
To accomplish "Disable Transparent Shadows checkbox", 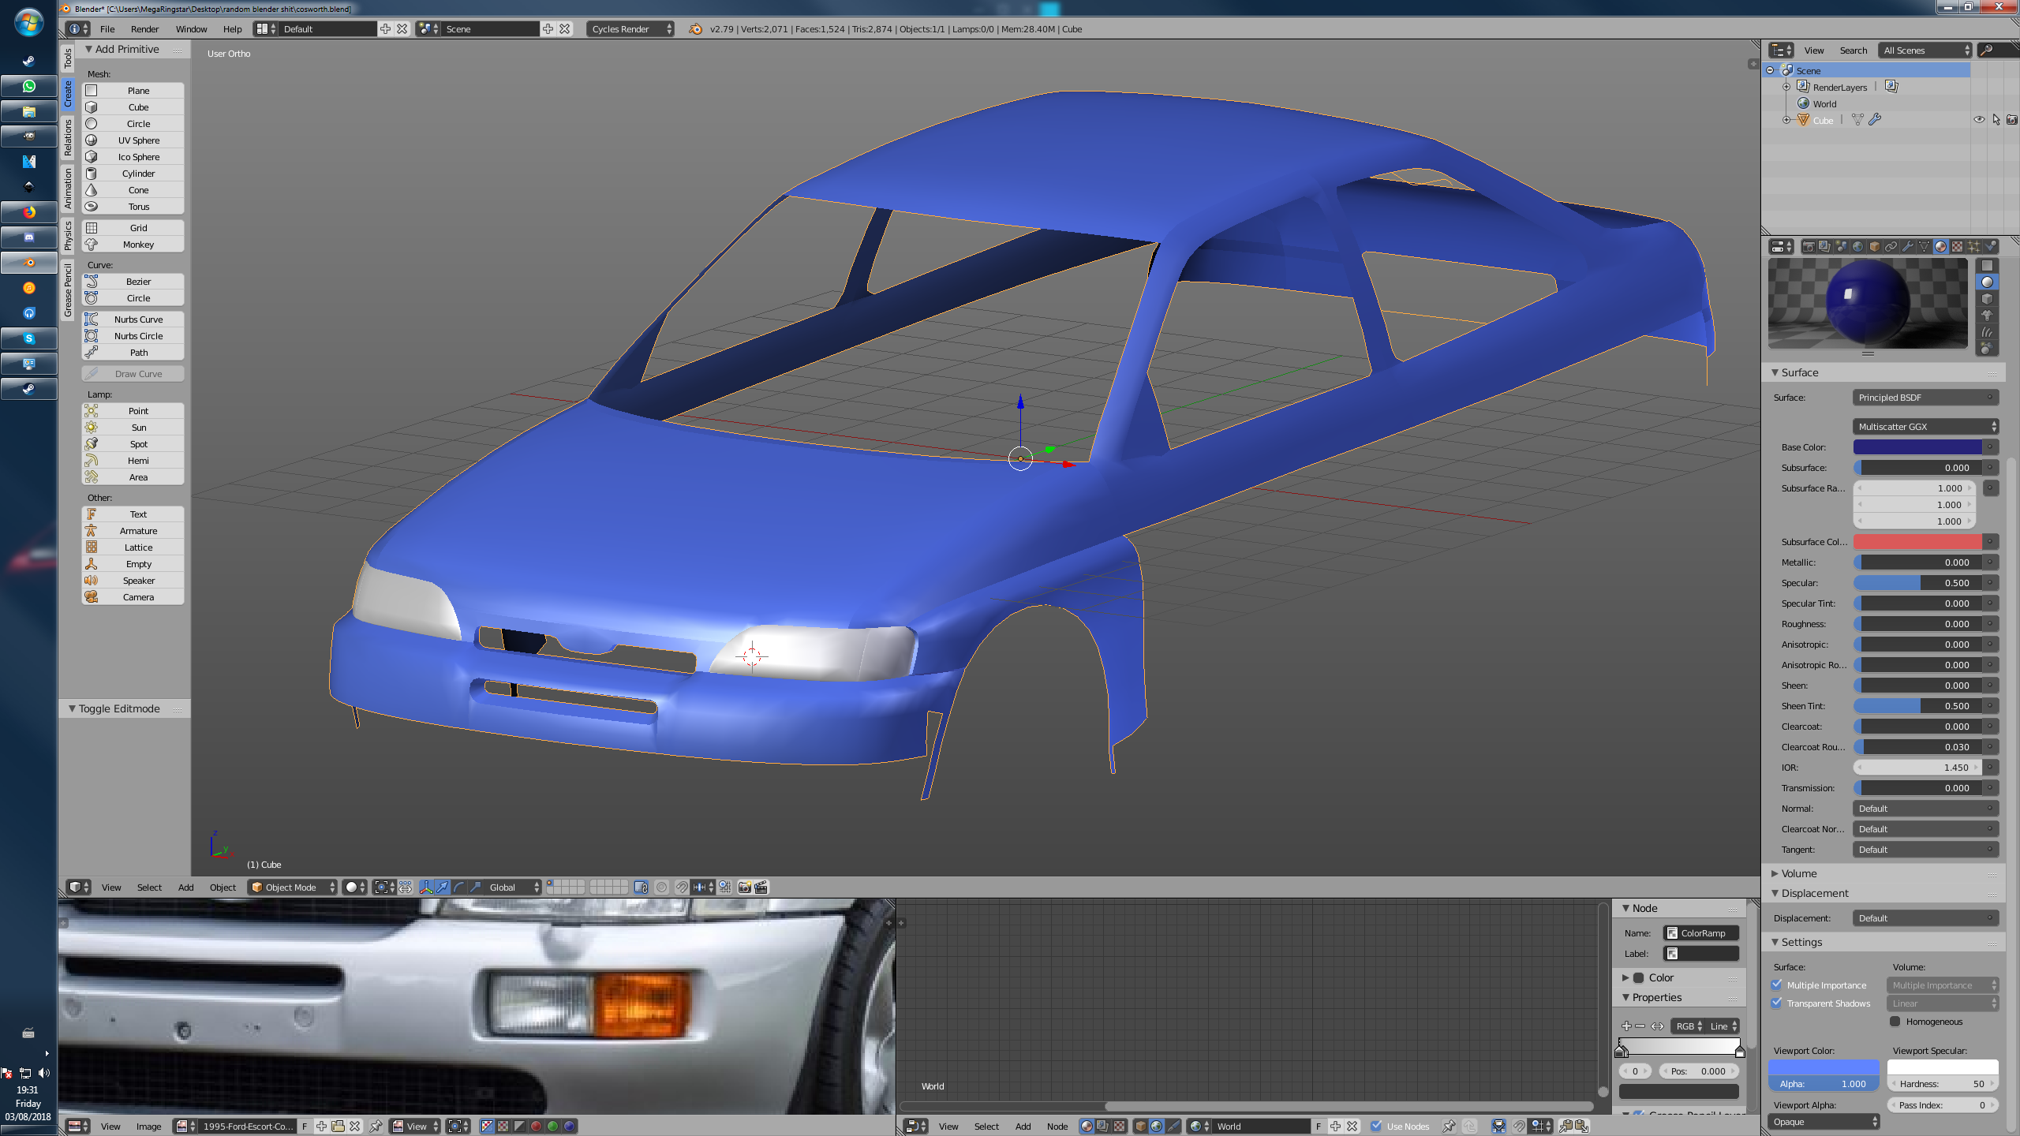I will pos(1777,1003).
